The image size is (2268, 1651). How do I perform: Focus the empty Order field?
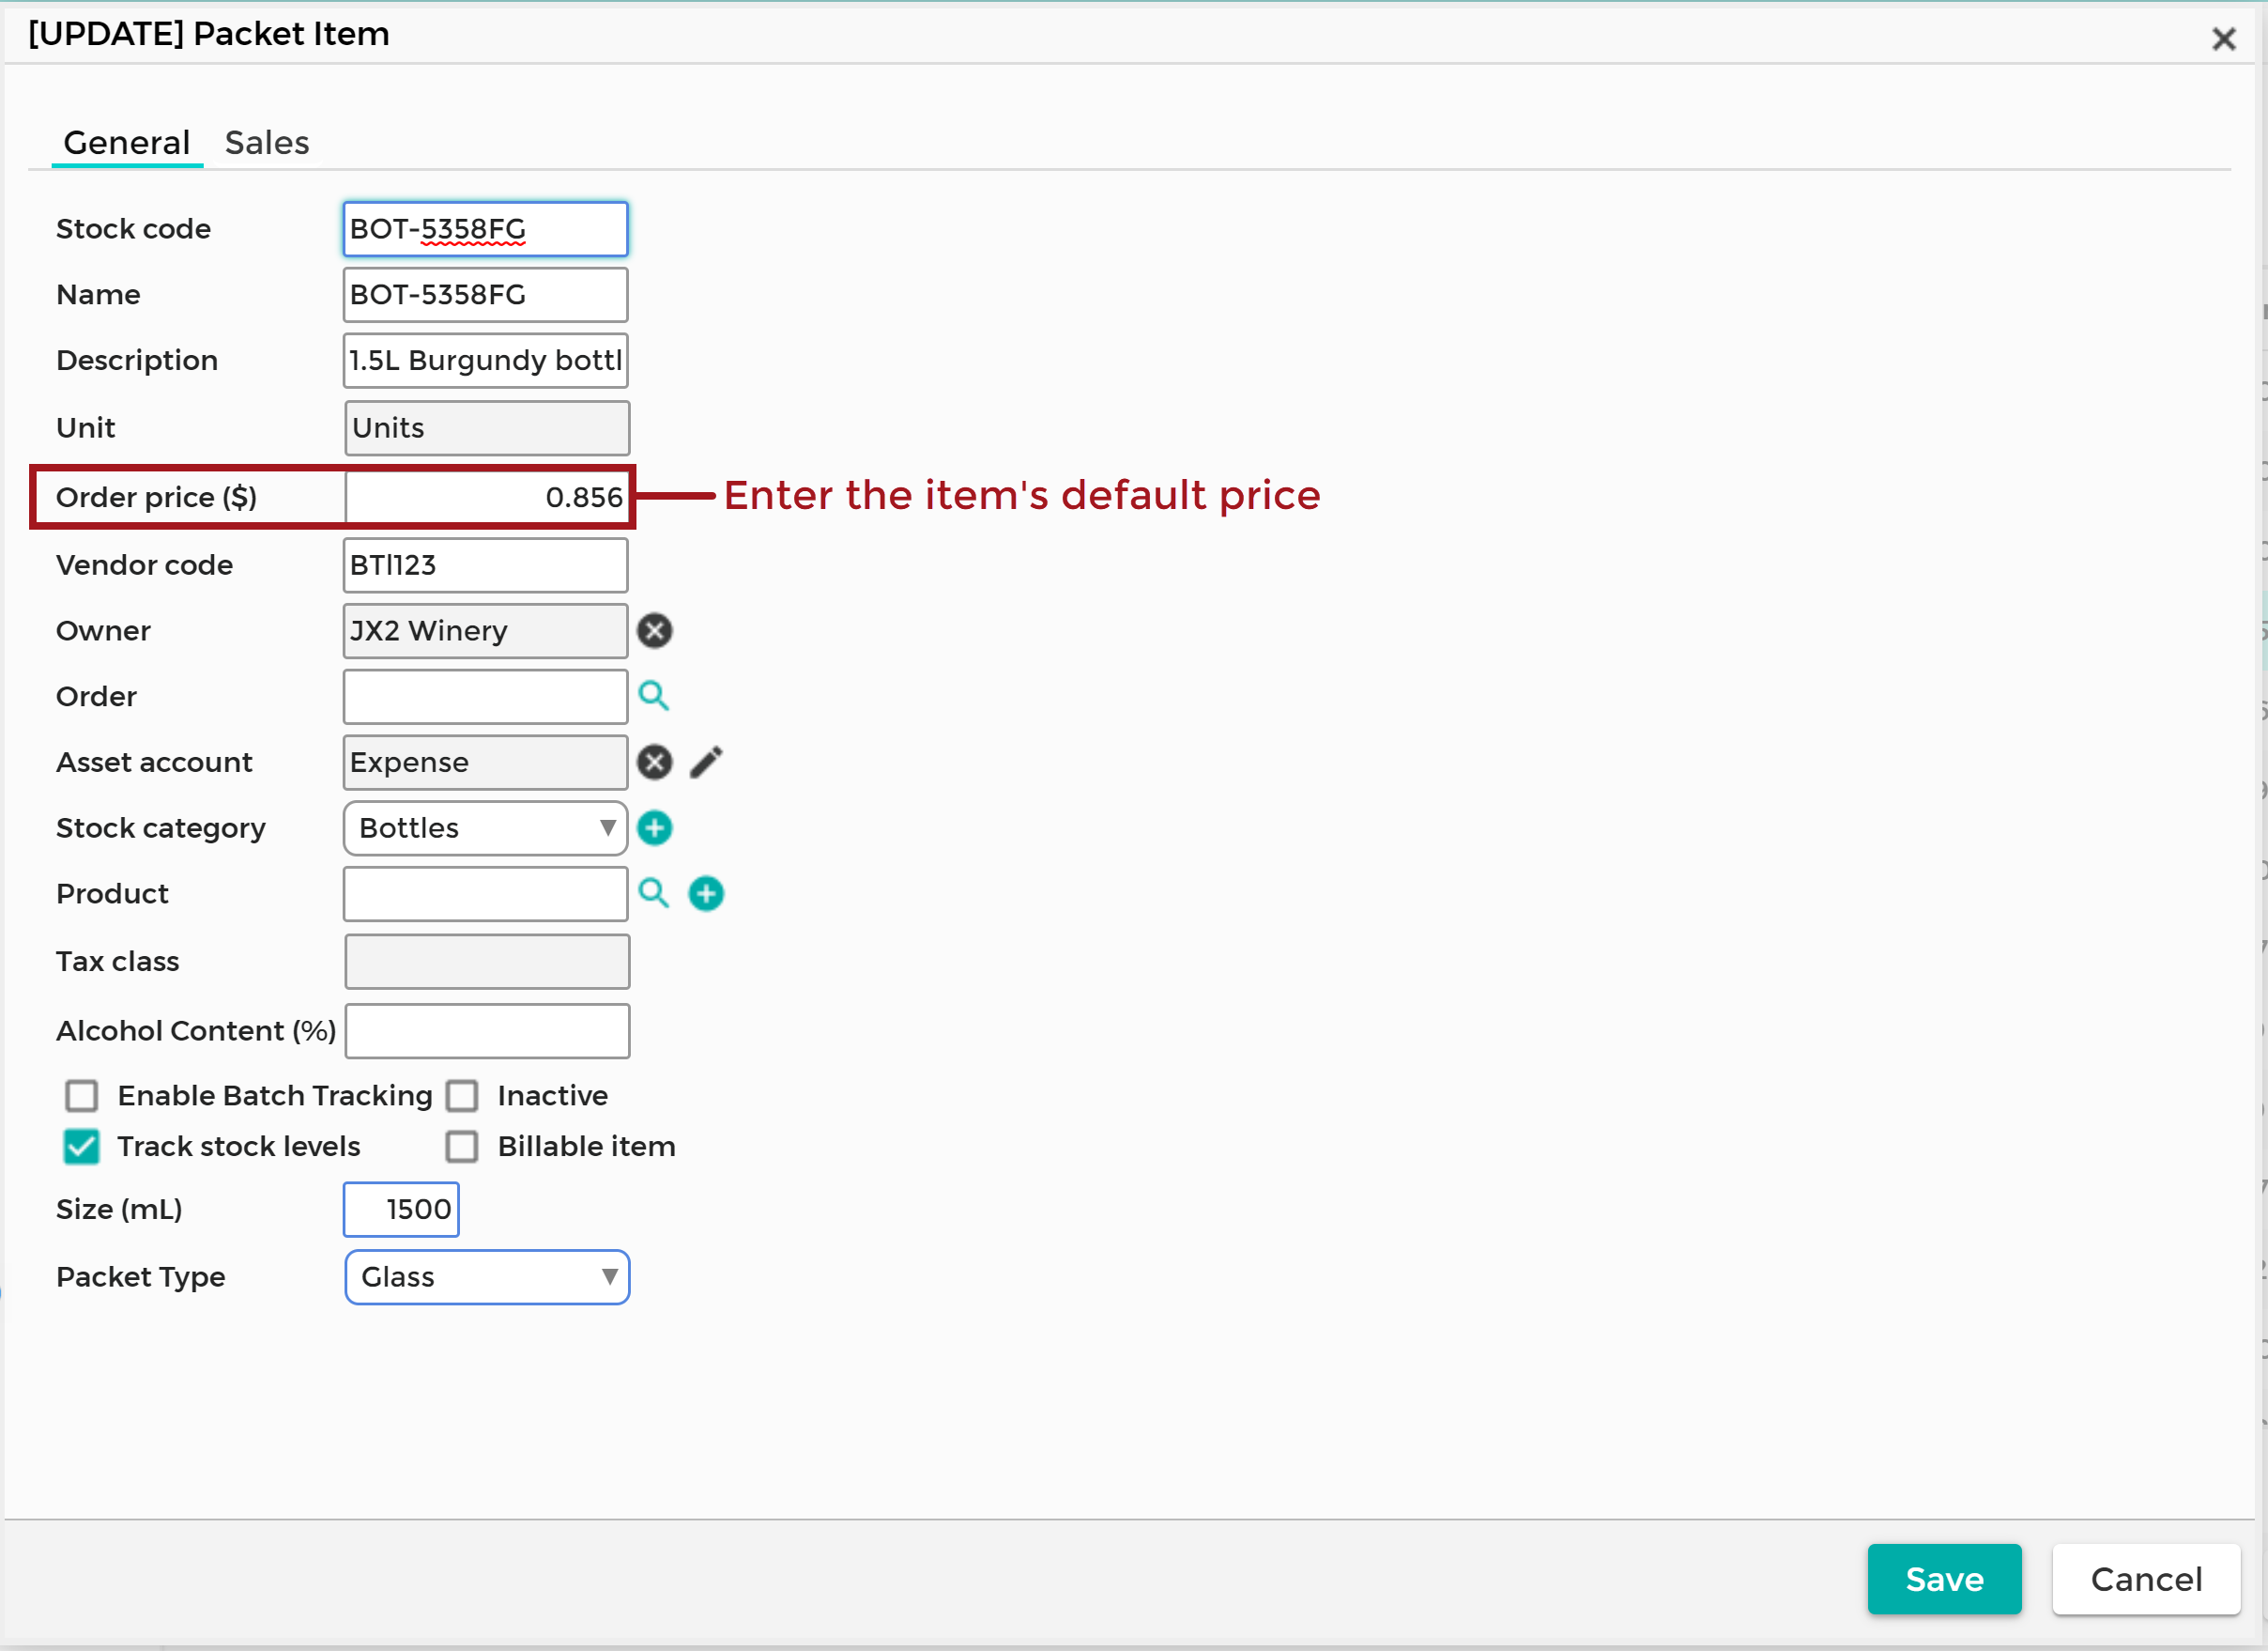coord(486,698)
